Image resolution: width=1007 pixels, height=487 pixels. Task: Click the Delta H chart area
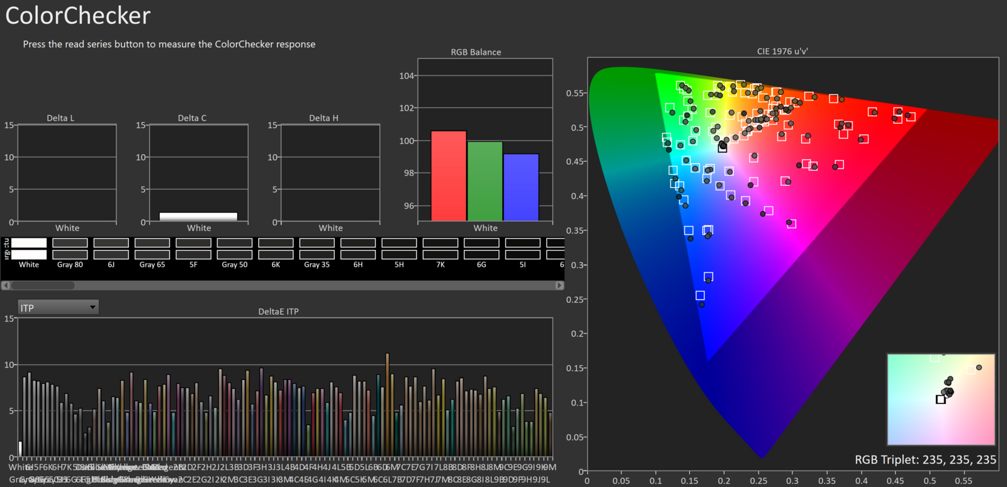(330, 173)
